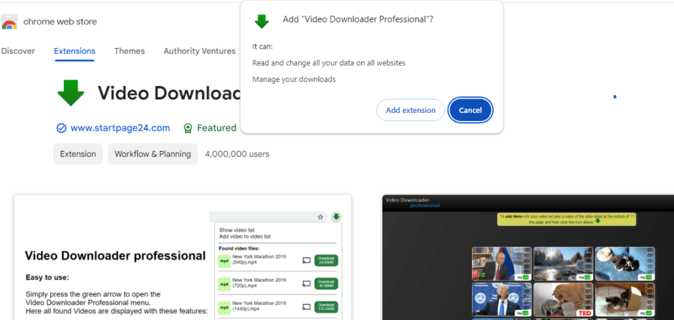The height and width of the screenshot is (320, 674).
Task: Click the snowy river video thumbnail
Action: (x=563, y=263)
